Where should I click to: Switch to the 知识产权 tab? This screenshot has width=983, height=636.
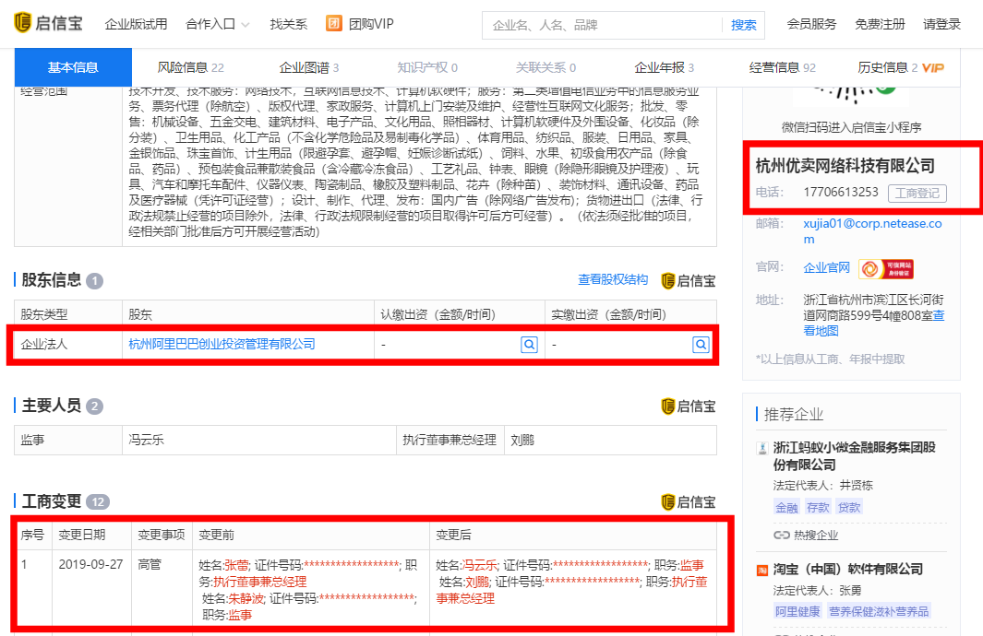click(x=427, y=67)
